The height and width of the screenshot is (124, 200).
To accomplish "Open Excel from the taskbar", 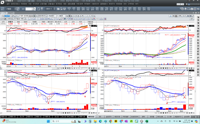I will click(147, 121).
